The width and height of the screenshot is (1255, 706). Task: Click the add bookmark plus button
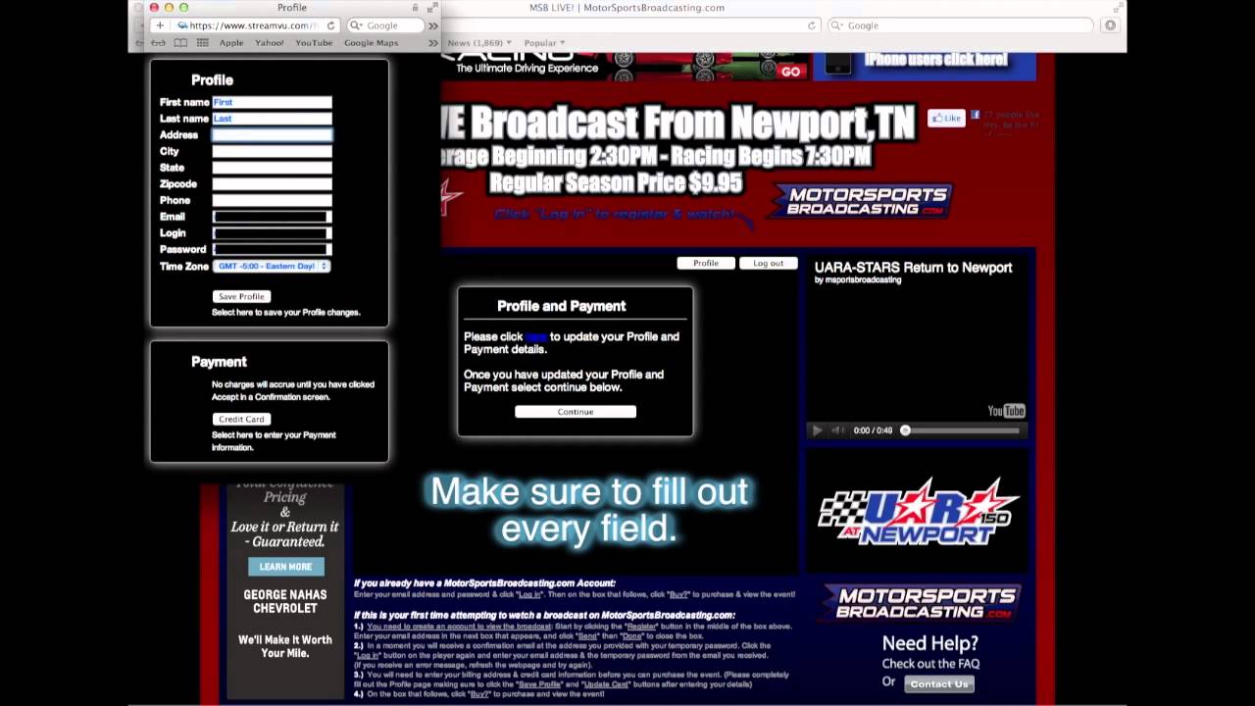(160, 25)
